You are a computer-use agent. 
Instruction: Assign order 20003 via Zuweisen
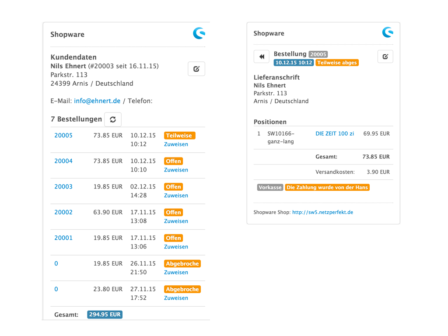click(176, 196)
